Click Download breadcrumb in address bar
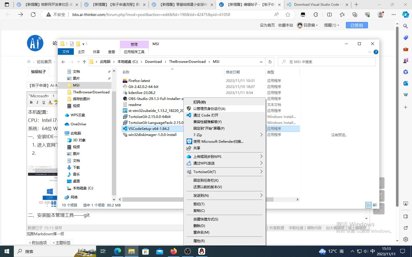412x257 pixels. click(x=153, y=62)
